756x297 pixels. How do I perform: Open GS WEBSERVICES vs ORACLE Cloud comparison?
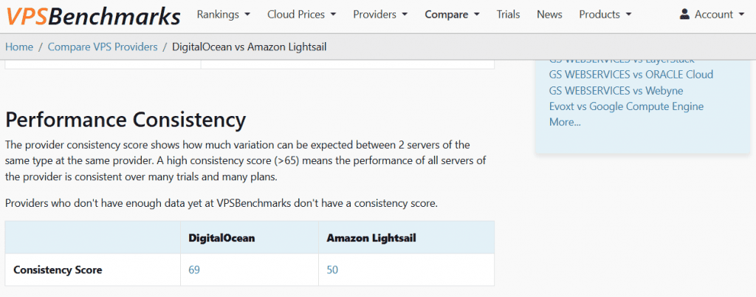pos(630,74)
